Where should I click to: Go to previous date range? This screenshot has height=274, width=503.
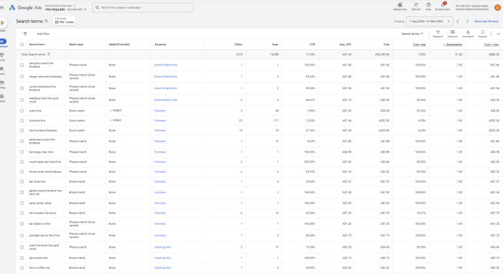(x=458, y=21)
